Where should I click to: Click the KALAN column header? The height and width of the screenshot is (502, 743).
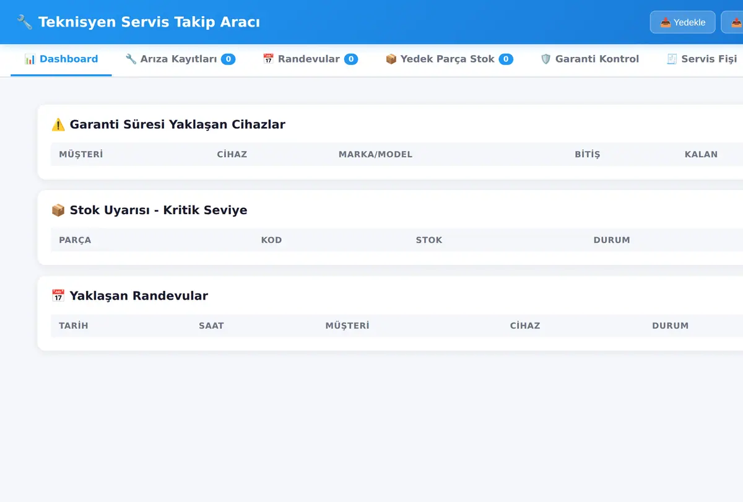pyautogui.click(x=702, y=154)
